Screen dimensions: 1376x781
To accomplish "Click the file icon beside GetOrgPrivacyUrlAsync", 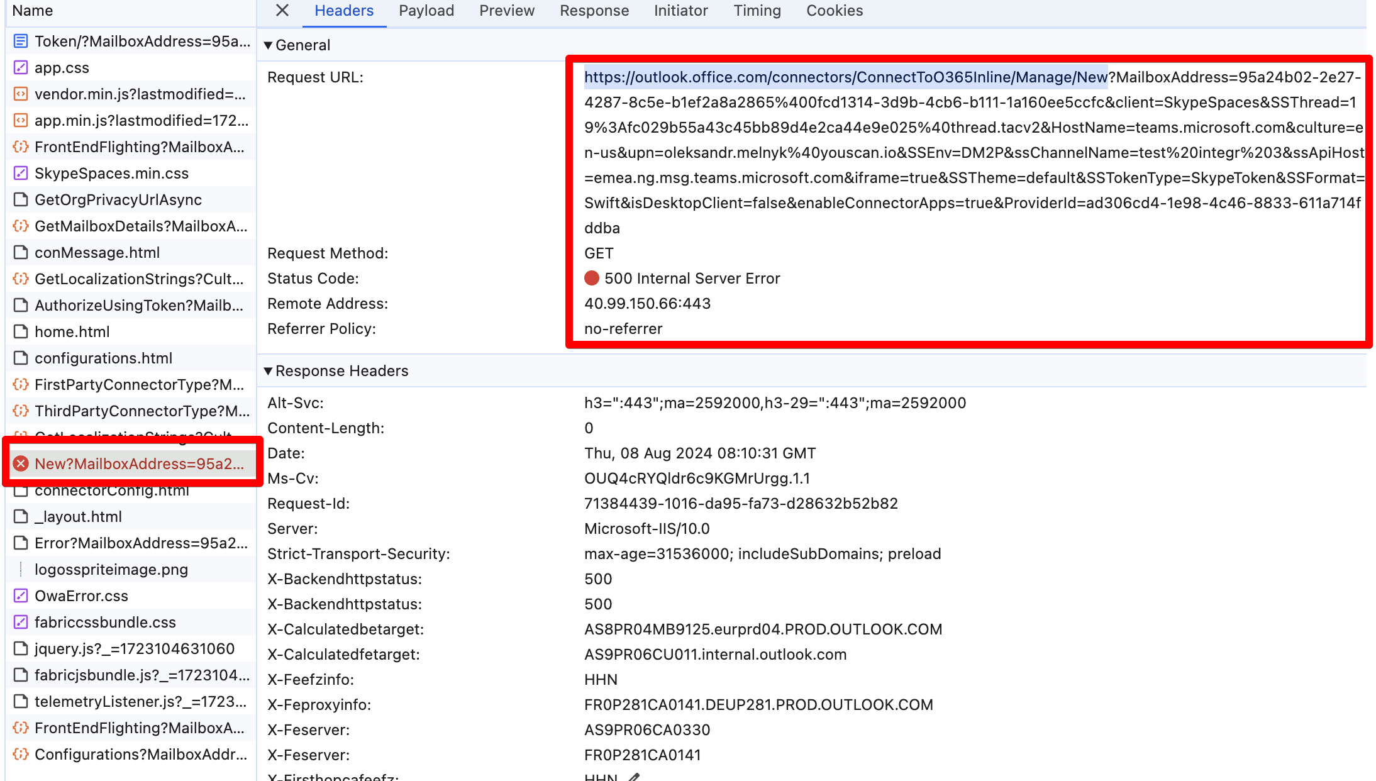I will [21, 200].
